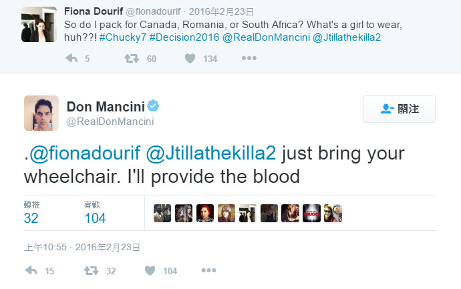Open the #Chucky7 hashtag
The image size is (461, 289).
124,37
